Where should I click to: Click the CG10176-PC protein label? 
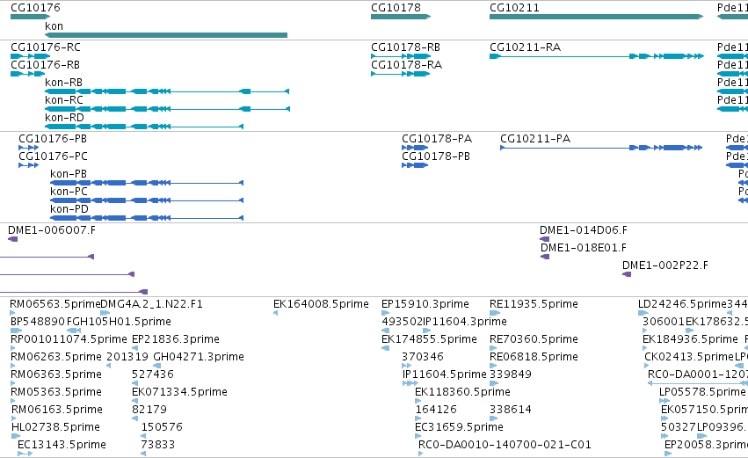point(53,156)
